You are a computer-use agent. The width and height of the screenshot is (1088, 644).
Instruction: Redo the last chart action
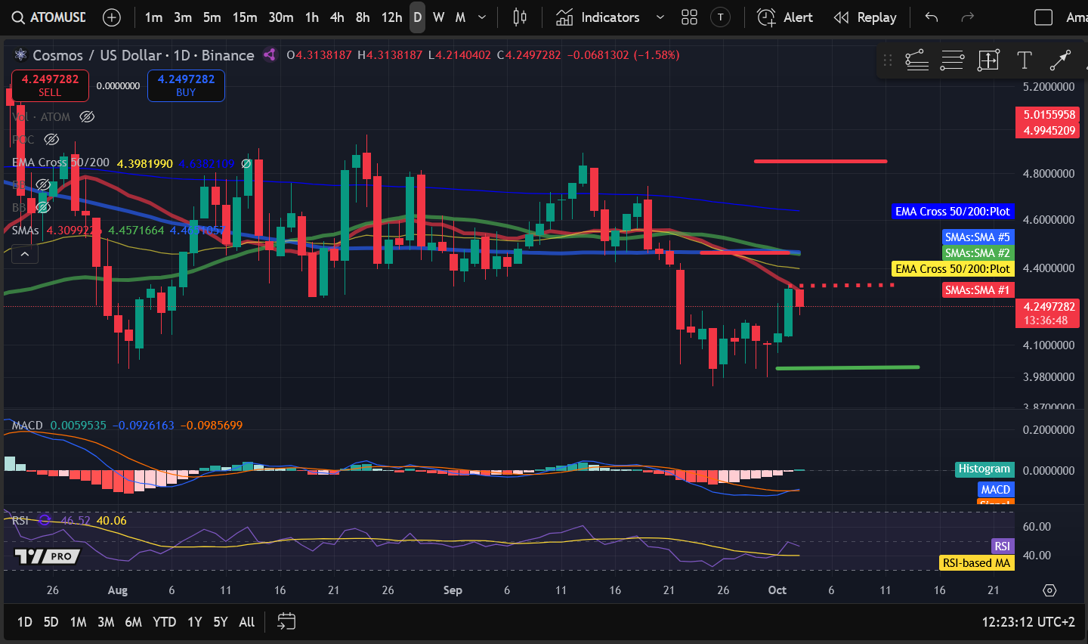967,17
